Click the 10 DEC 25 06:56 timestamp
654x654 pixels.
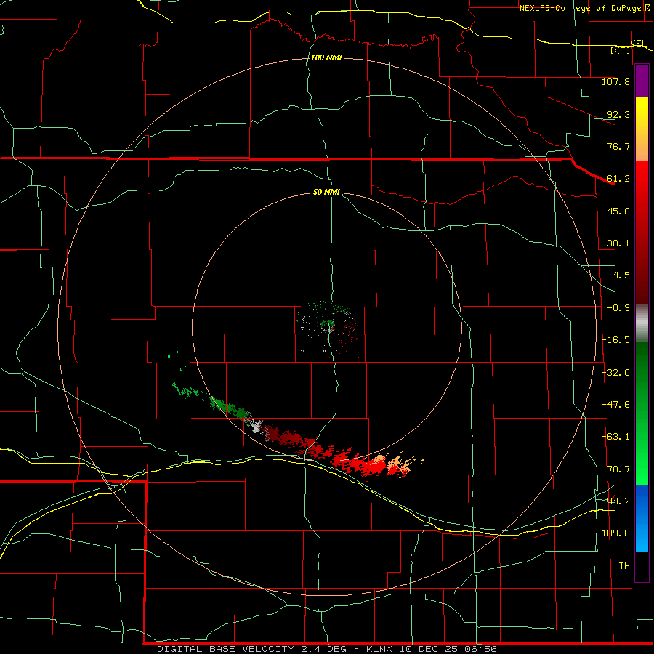pos(448,649)
